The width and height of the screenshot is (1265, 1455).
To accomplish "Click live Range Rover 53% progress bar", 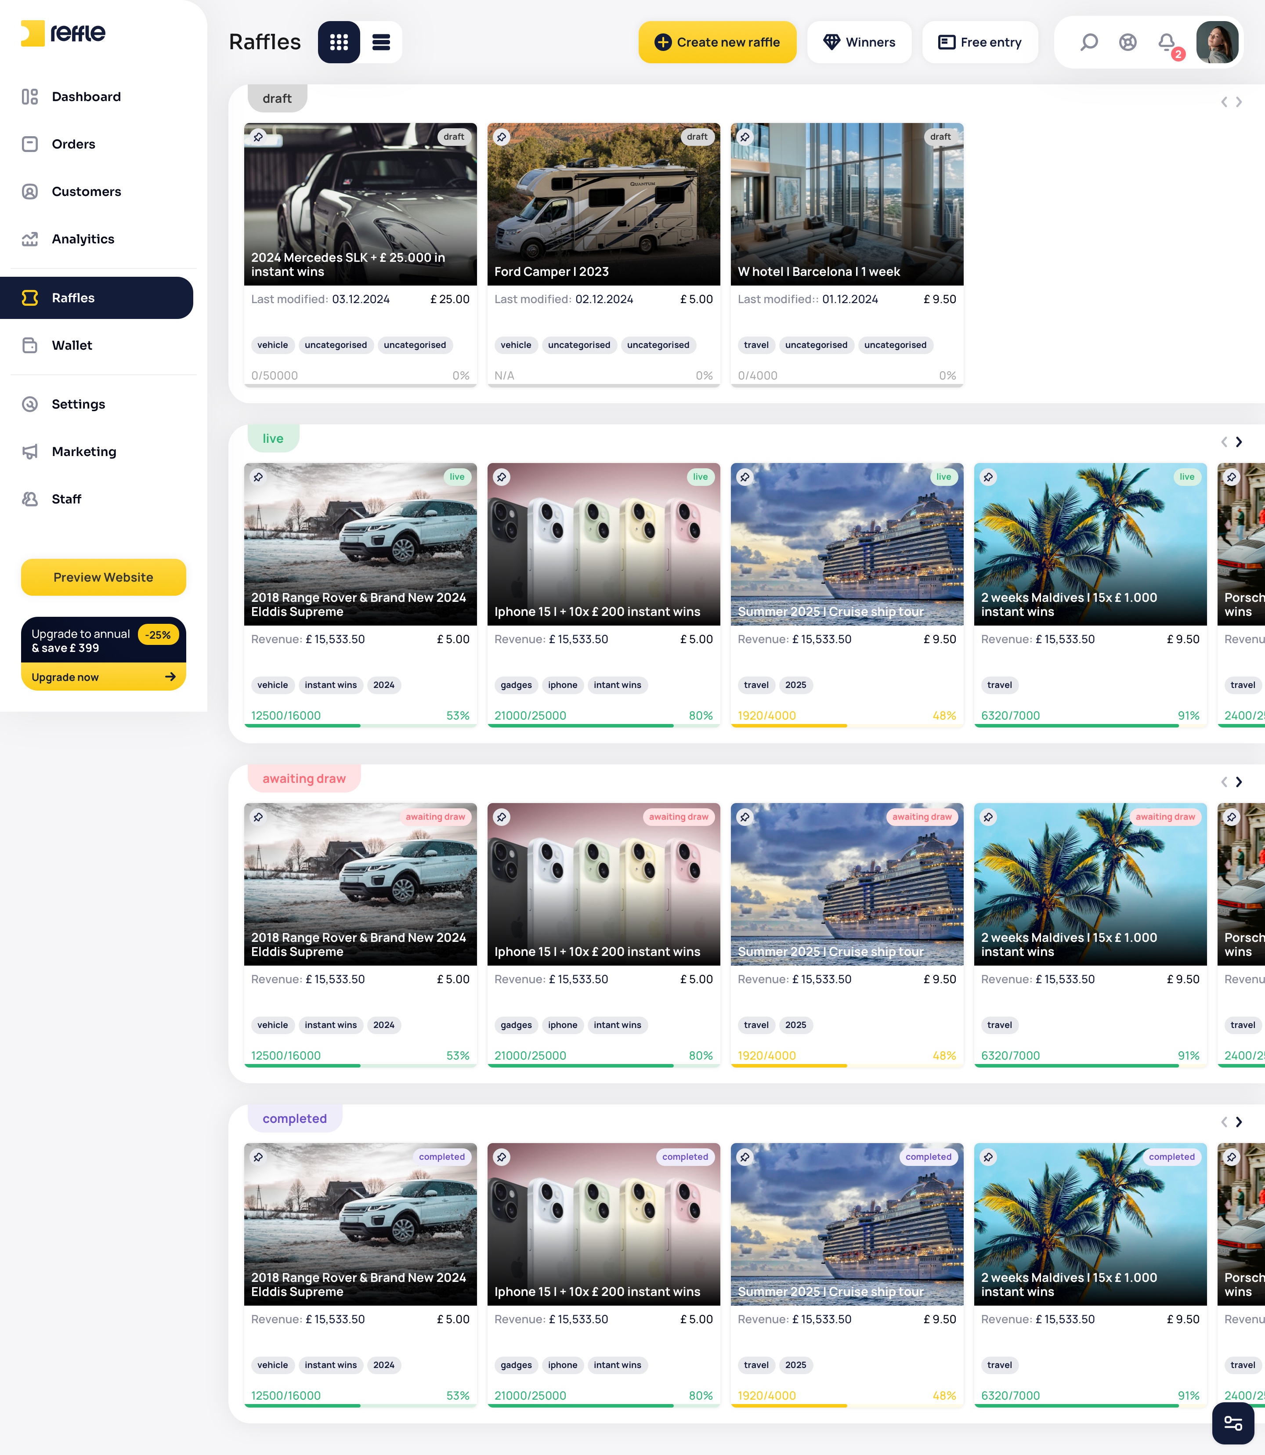I will tap(360, 726).
